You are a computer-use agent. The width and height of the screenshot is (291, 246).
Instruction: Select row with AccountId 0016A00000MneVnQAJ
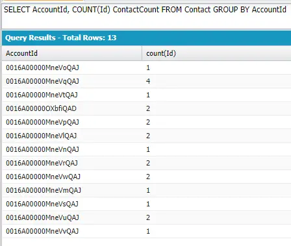point(146,149)
